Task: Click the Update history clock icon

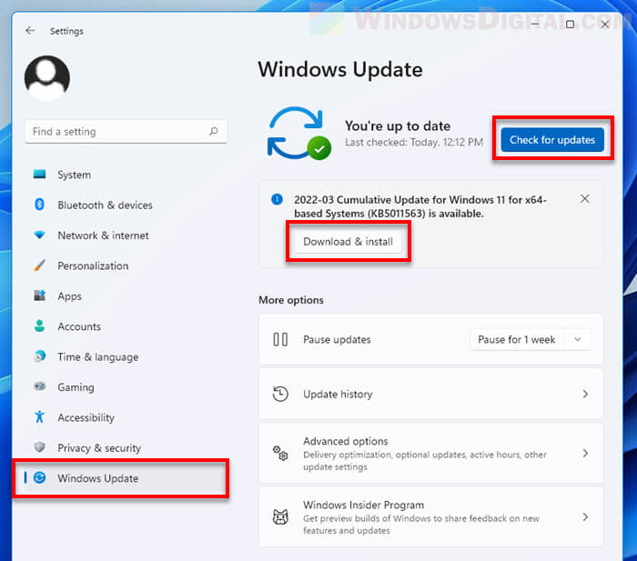Action: pyautogui.click(x=280, y=394)
